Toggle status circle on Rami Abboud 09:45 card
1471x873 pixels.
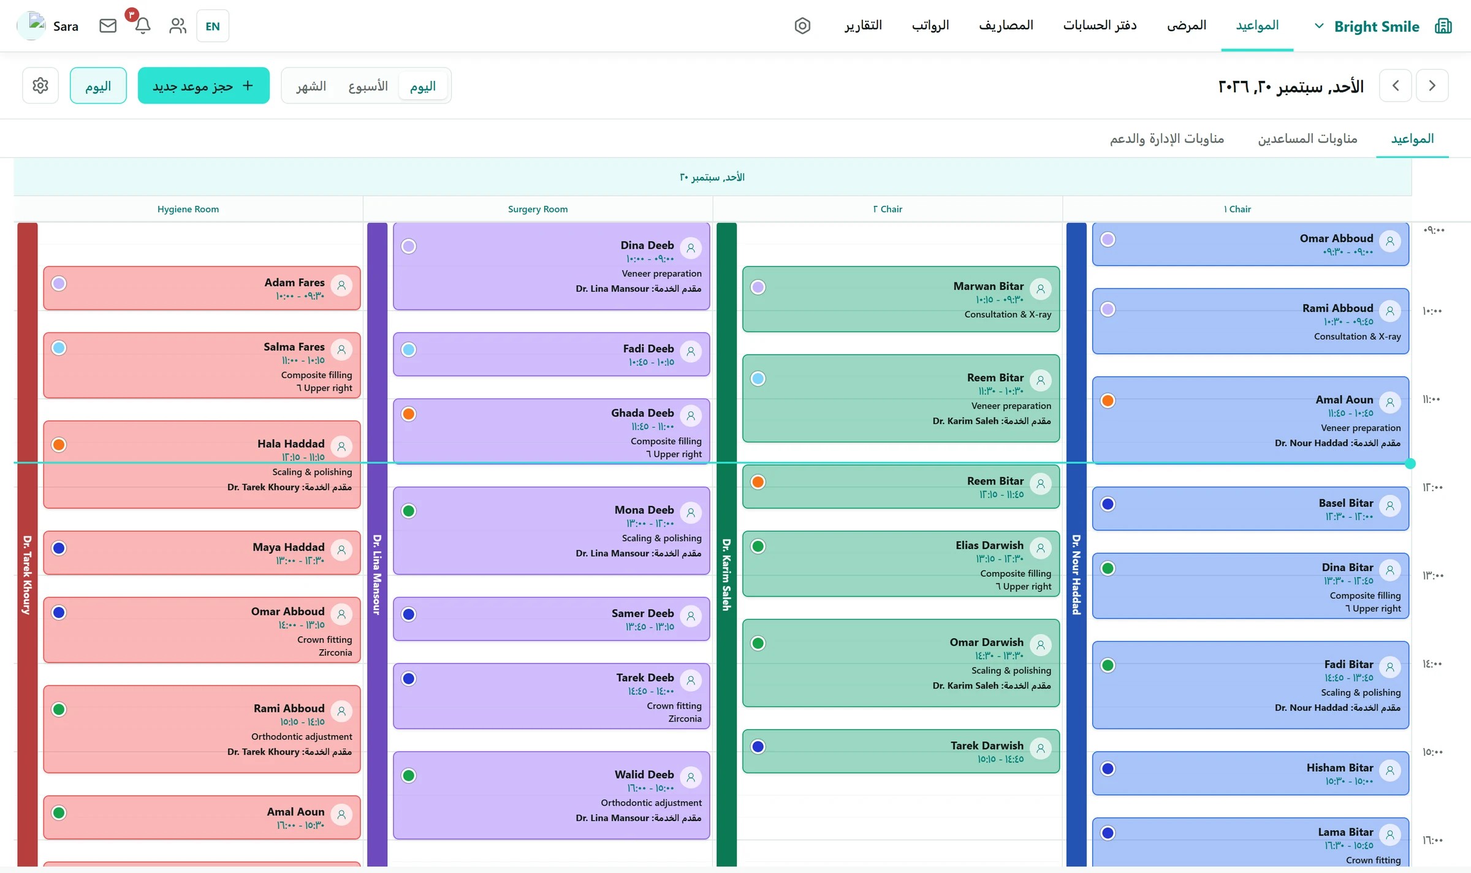1108,309
